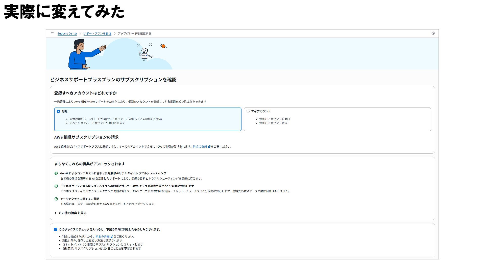Uncheck the terms agreement checkbox
The image size is (485, 272).
(x=56, y=229)
